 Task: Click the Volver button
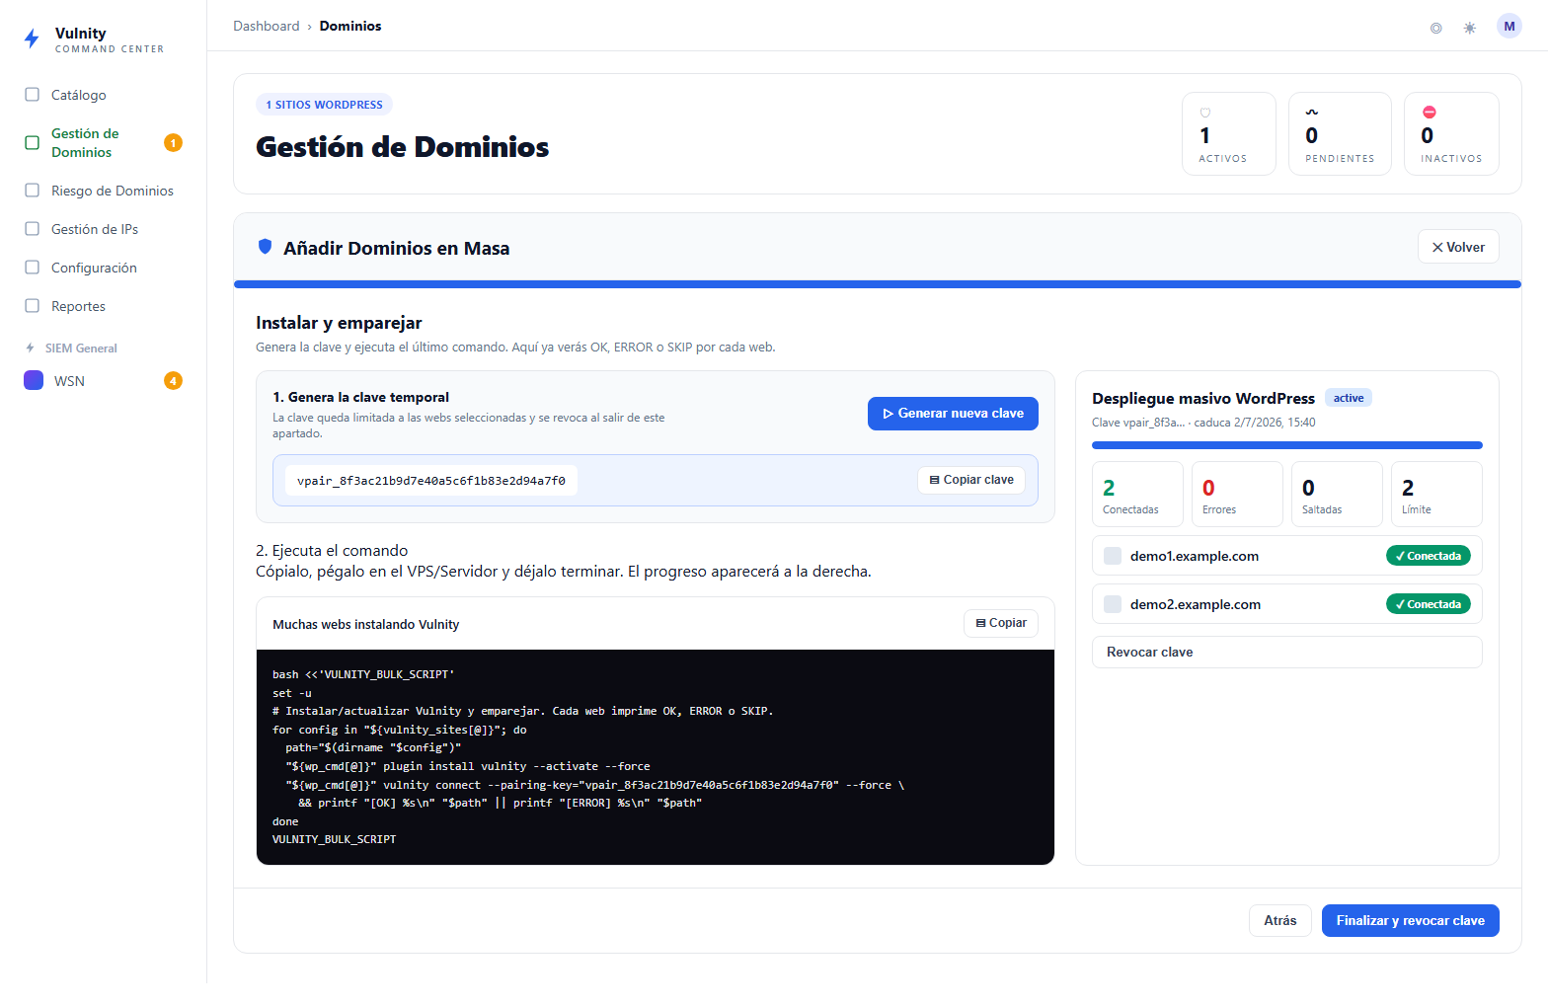[1458, 247]
